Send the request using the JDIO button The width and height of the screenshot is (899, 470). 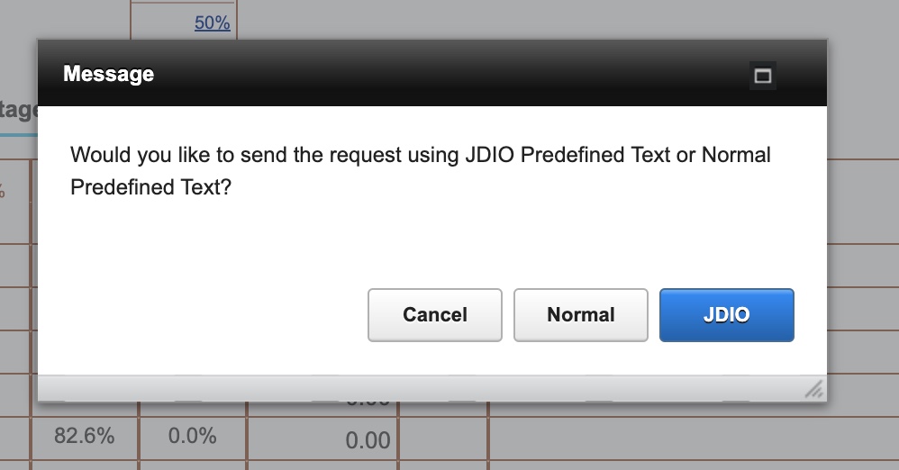pyautogui.click(x=726, y=315)
